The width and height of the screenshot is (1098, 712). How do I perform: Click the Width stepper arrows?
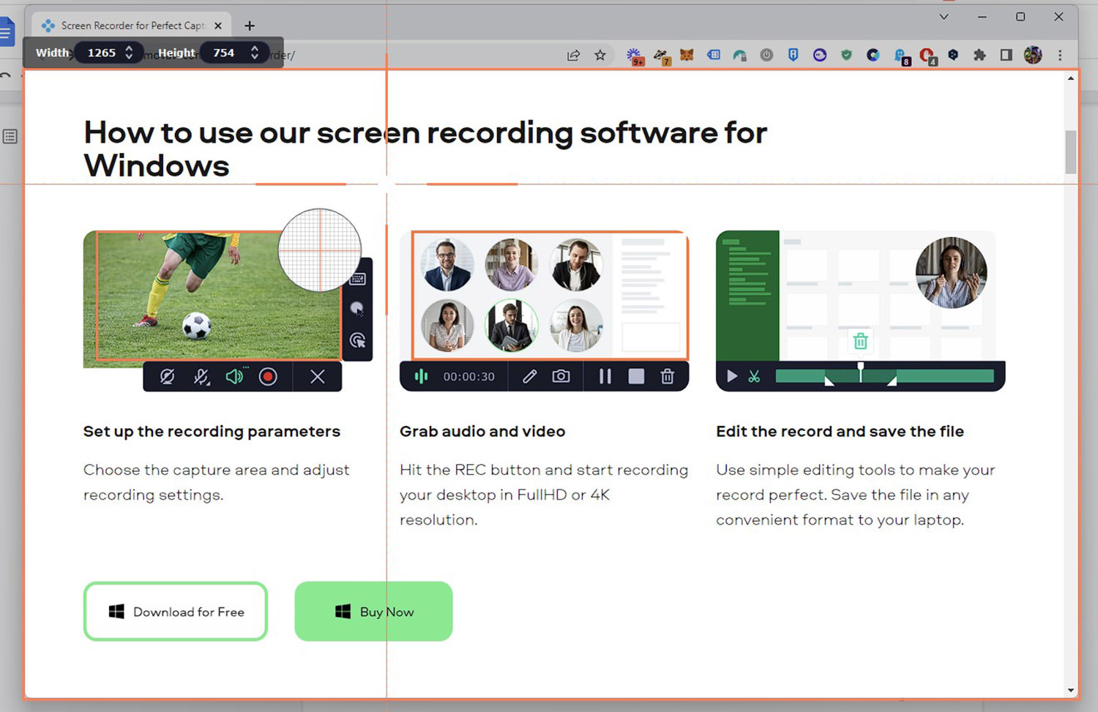[129, 53]
